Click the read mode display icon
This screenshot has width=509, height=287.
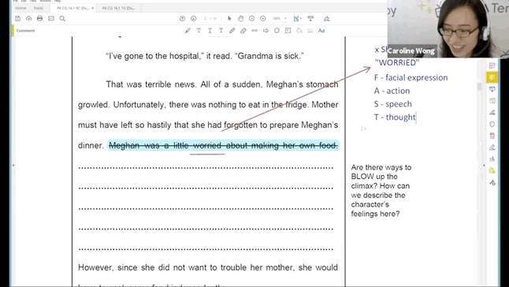point(310,18)
